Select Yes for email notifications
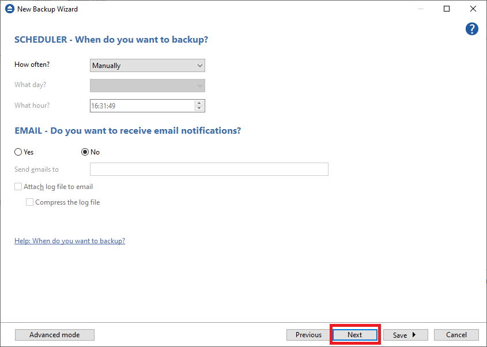 click(x=18, y=152)
